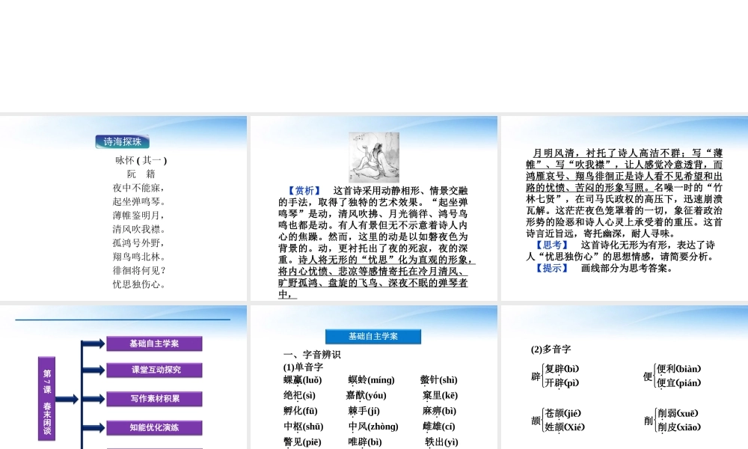748x449 pixels.
Task: Click the entry "棘手(jí)"
Action: pos(364,412)
